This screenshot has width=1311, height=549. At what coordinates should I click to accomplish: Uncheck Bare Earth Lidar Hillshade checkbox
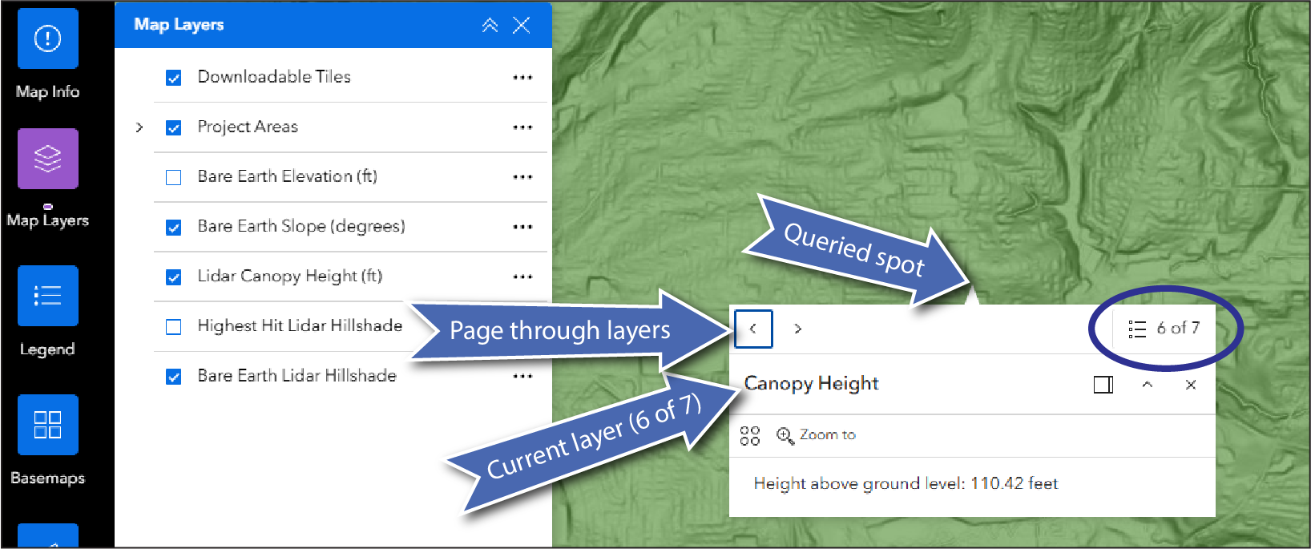(x=173, y=376)
